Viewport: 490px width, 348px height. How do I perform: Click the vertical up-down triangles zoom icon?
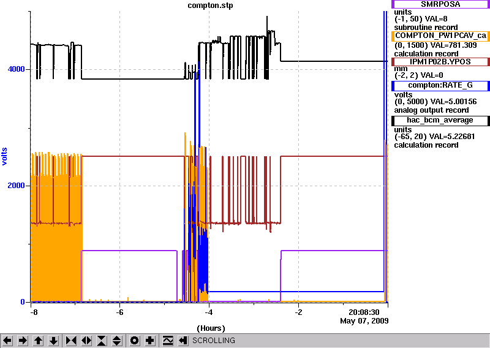pyautogui.click(x=117, y=340)
